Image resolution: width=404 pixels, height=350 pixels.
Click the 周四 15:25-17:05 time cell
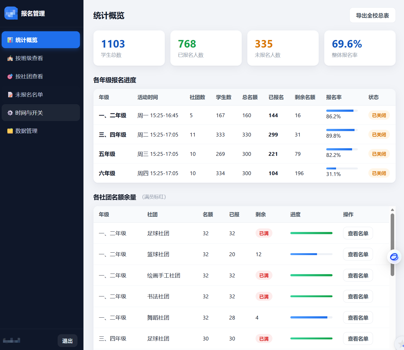[x=158, y=173]
